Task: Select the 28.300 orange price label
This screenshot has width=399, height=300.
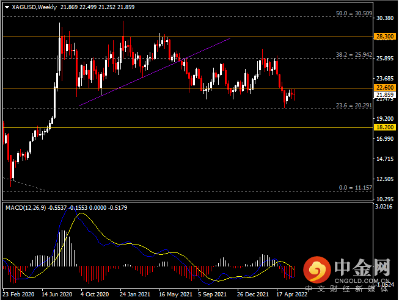Action: 385,37
